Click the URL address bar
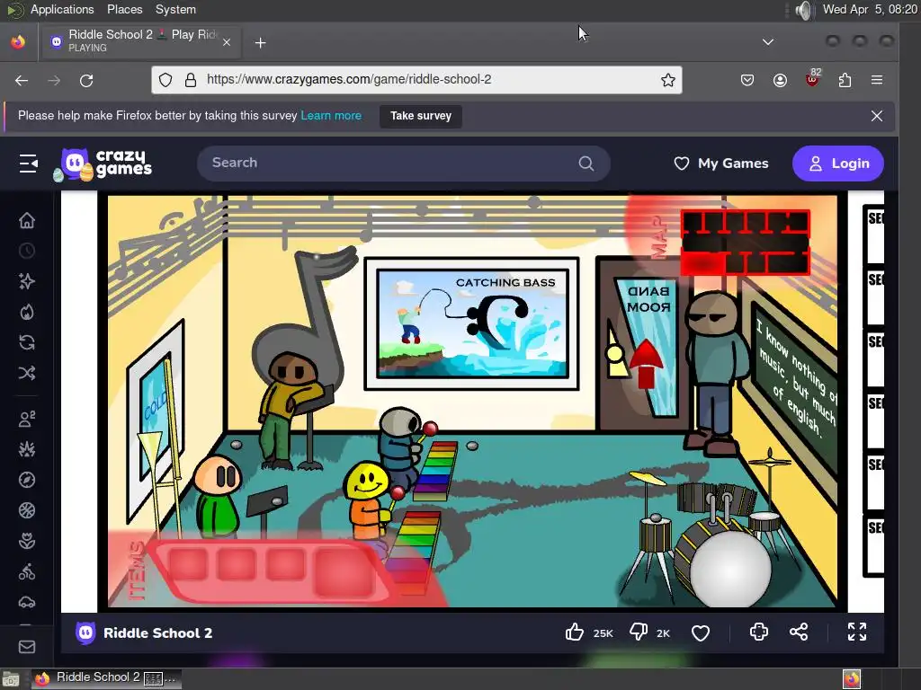The image size is (921, 690). point(416,80)
